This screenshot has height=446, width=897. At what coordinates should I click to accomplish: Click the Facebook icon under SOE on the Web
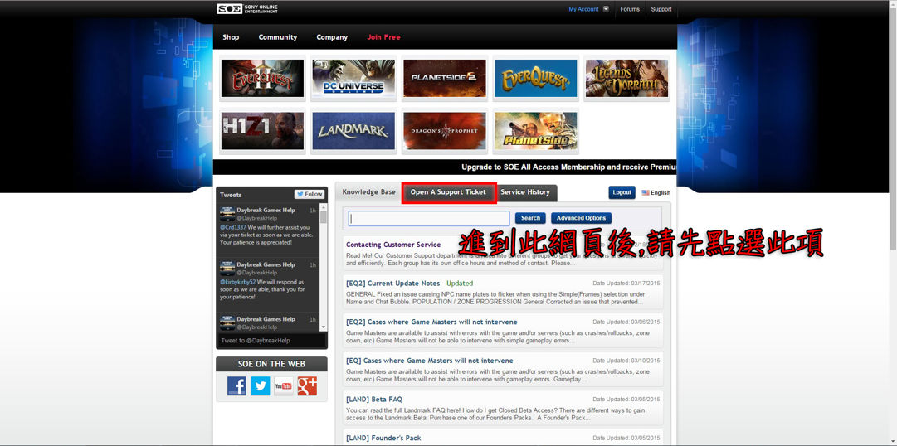pos(236,385)
